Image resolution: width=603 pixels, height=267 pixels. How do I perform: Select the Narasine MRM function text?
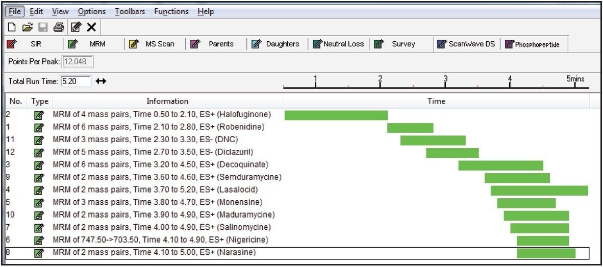[x=154, y=252]
